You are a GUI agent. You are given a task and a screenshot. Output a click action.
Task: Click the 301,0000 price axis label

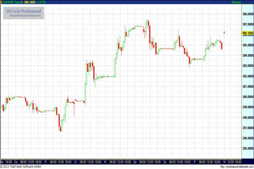tap(247, 87)
